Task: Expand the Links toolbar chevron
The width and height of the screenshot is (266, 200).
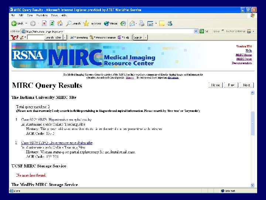Action: [222, 31]
